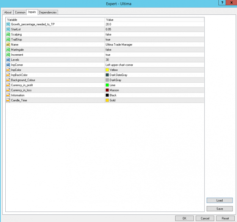This screenshot has height=222, width=237.
Task: Click the integer icon beside Levels
Action: pos(8,60)
